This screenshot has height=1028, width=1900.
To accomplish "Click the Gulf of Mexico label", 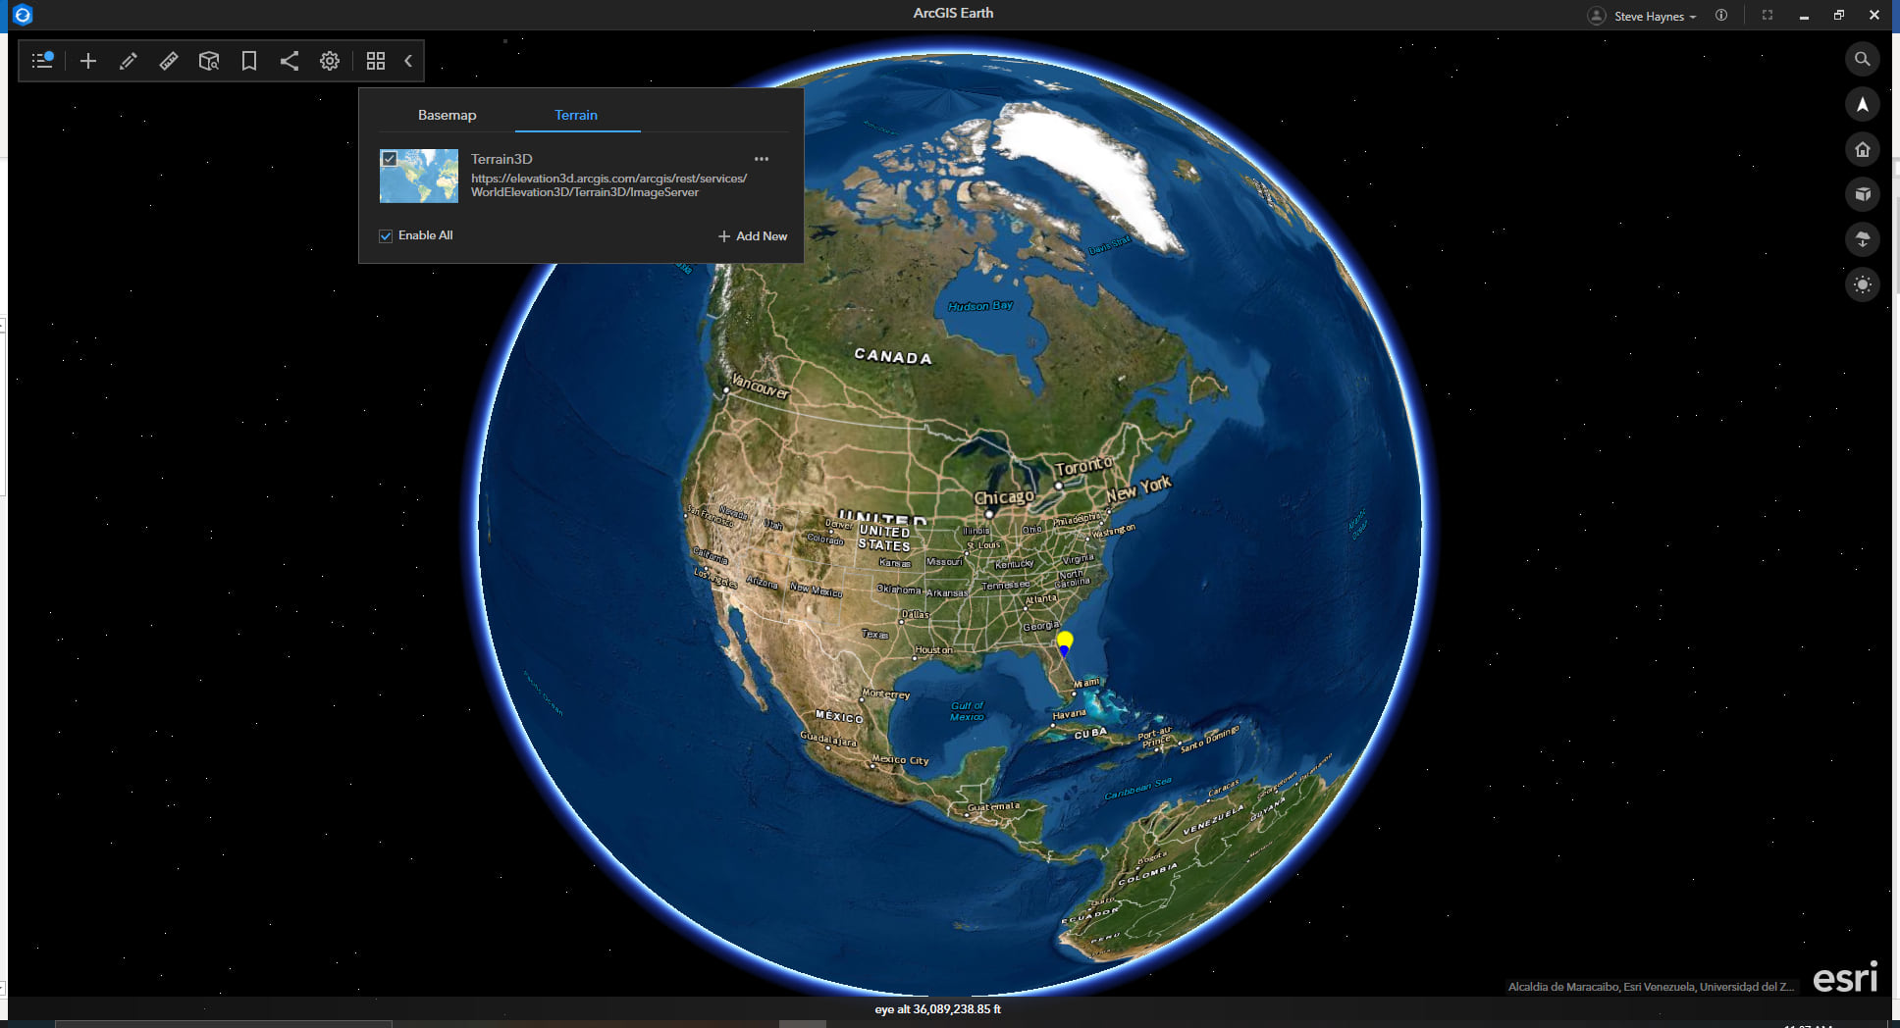I will tap(967, 711).
